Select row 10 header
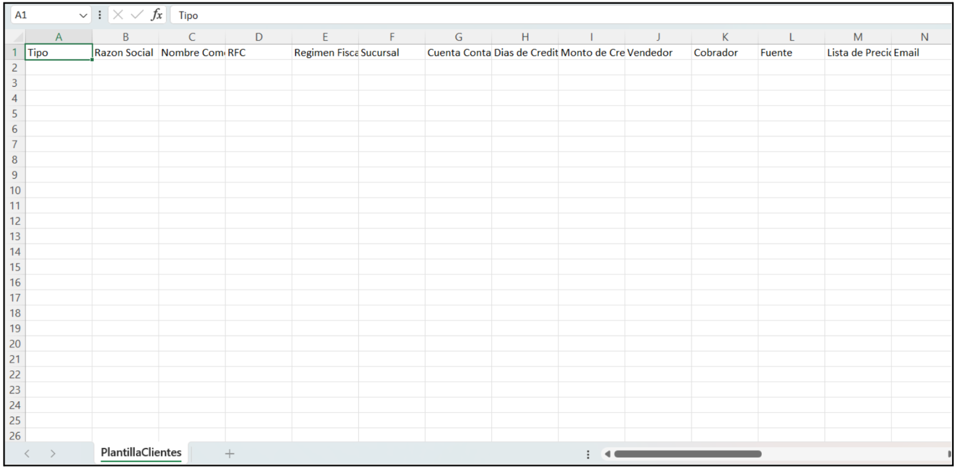Screen dimensions: 955x468 pyautogui.click(x=15, y=191)
